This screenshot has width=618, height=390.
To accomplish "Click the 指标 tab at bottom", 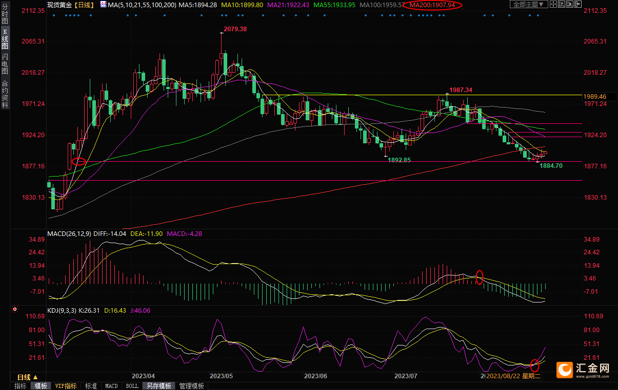I will 21,386.
